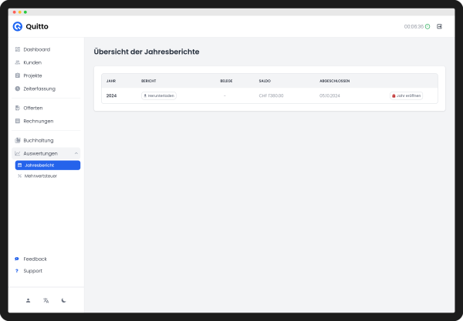Click the Projekte clipboard icon

[18, 75]
